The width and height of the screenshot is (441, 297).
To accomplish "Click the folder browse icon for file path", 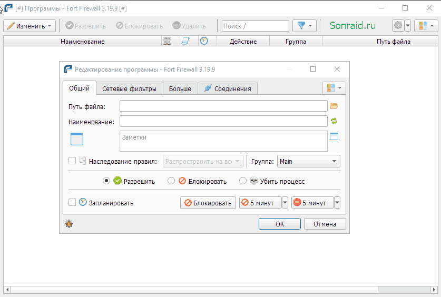I will [x=334, y=106].
